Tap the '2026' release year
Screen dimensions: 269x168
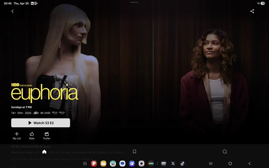pos(28,113)
